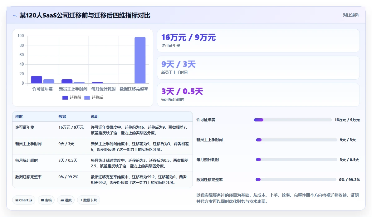Click the 0% / 99.2% progress value

[x=349, y=180]
